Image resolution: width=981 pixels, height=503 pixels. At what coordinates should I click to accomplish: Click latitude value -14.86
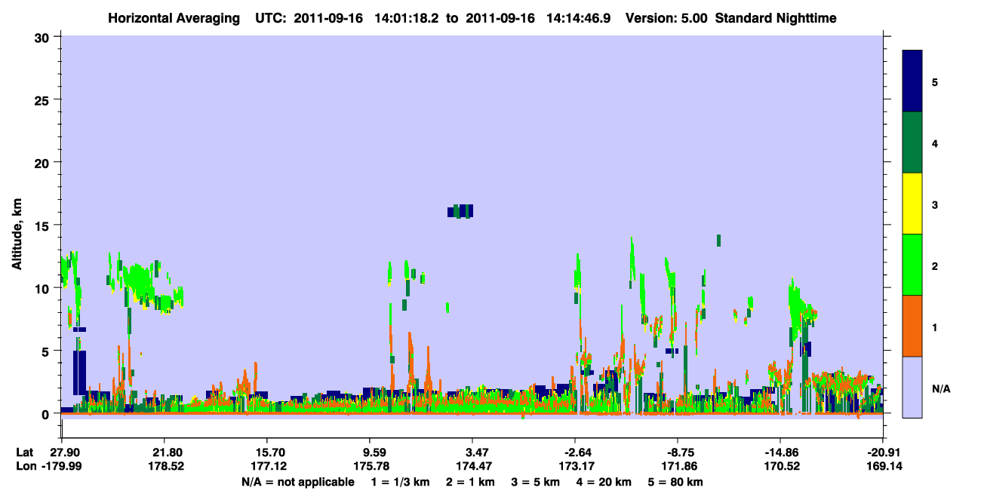(780, 452)
